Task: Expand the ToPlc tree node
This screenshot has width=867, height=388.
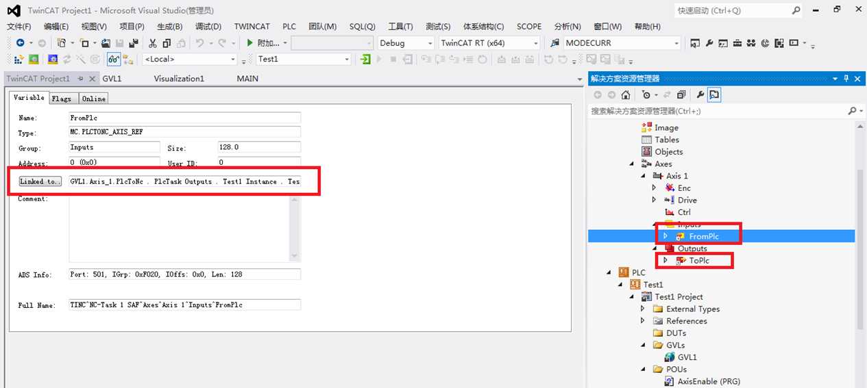Action: 665,261
